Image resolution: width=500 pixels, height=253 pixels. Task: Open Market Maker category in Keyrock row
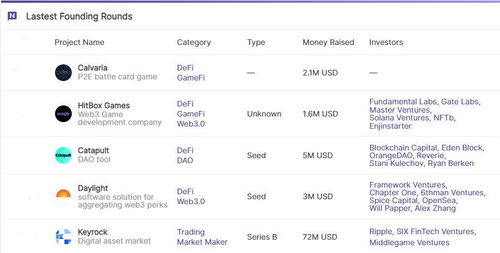(x=202, y=242)
